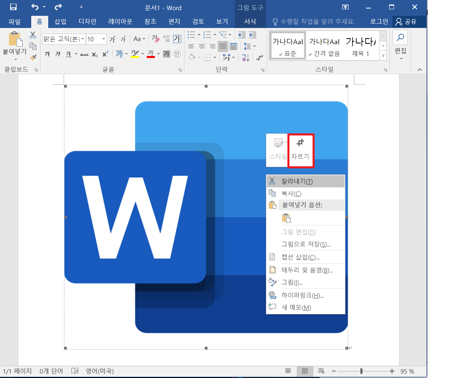Toggle superscript formatting

coord(105,54)
